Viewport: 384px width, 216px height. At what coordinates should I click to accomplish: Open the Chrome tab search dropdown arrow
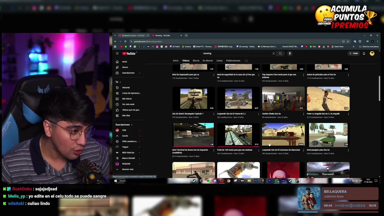(115, 35)
